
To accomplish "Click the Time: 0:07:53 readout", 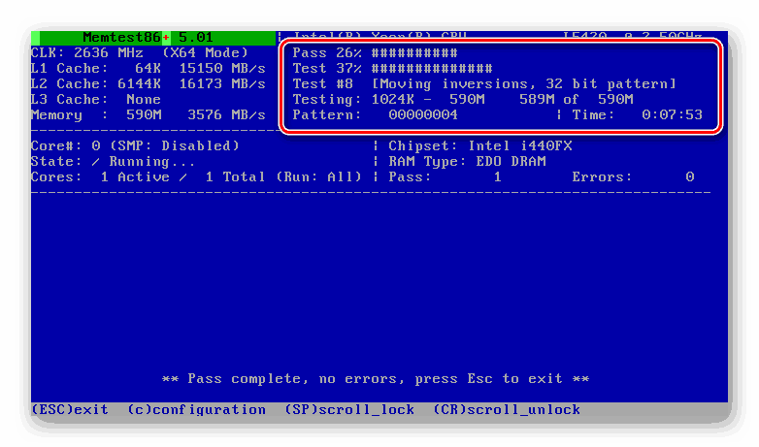I will click(x=637, y=115).
